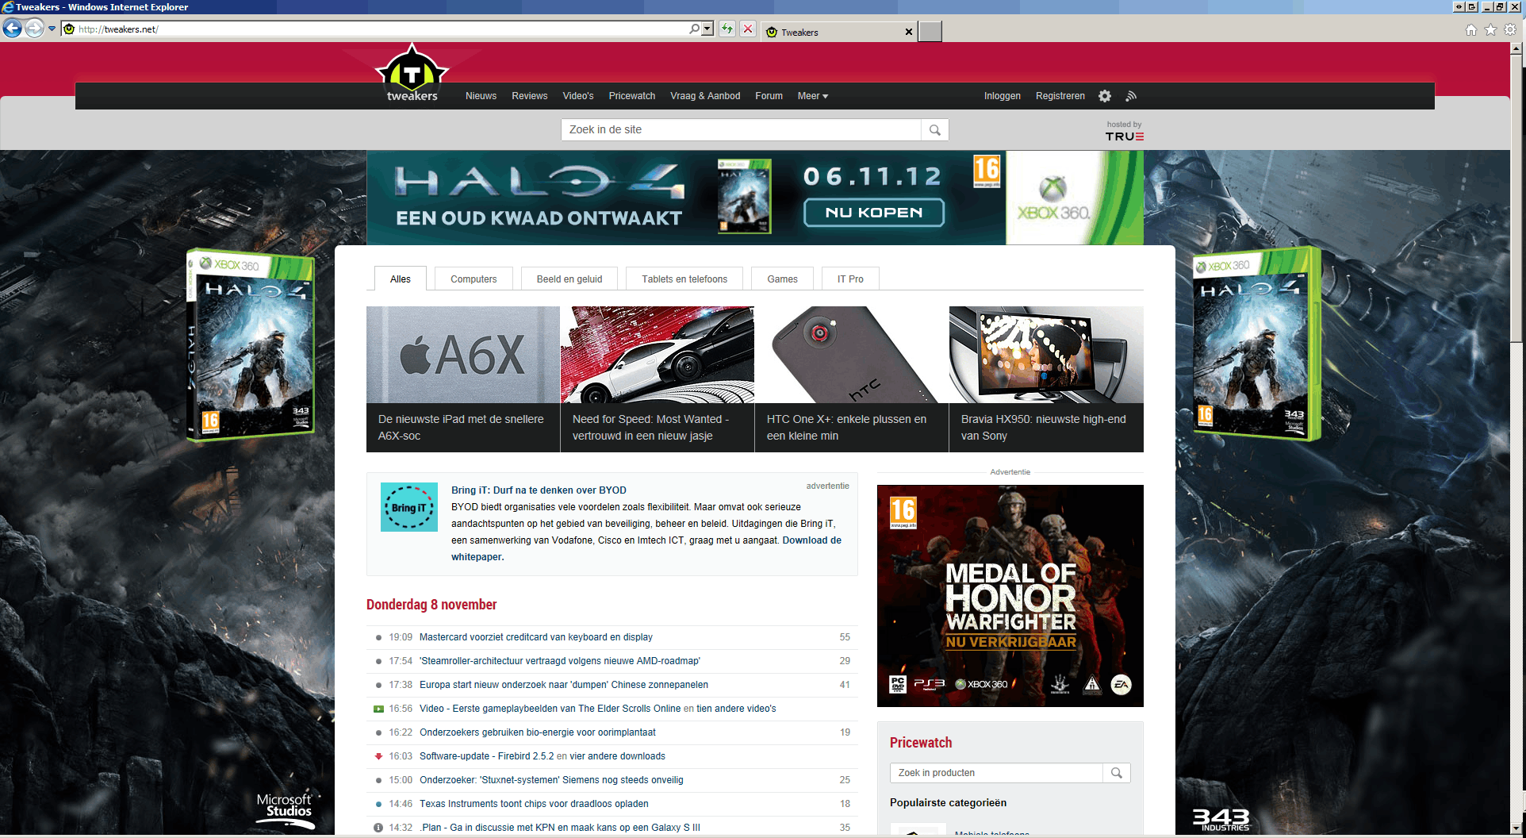
Task: Open the recent pages dropdown arrow
Action: pos(52,29)
